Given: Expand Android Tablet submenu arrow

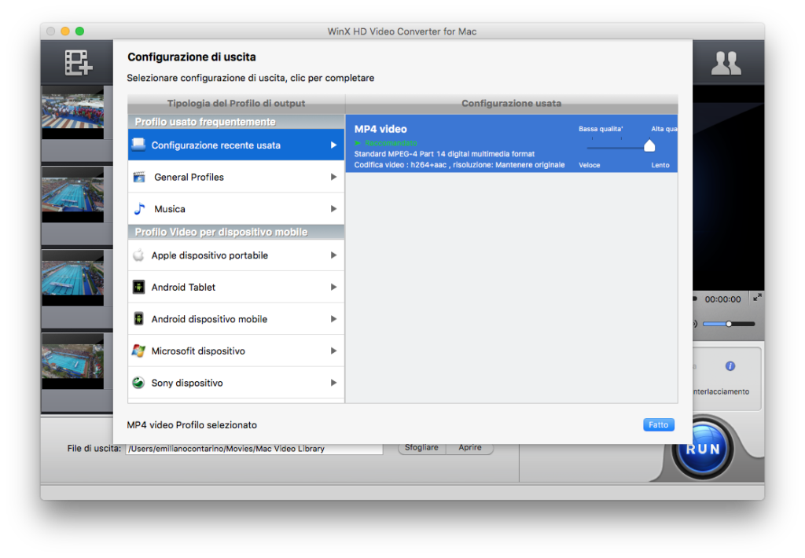Looking at the screenshot, I should coord(333,287).
